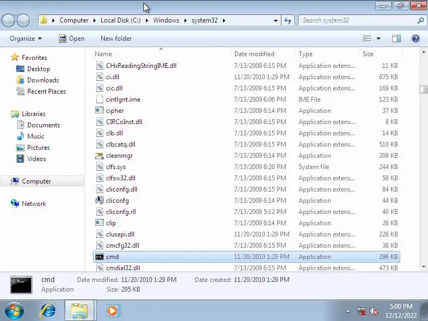Click the file list vertical scrollbar thumb
The image size is (428, 321).
coord(423,89)
